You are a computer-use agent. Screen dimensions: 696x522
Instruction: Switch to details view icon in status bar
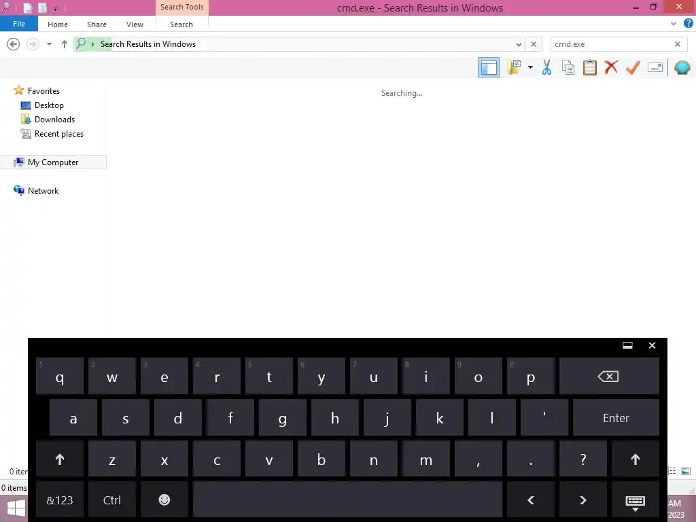tap(672, 471)
